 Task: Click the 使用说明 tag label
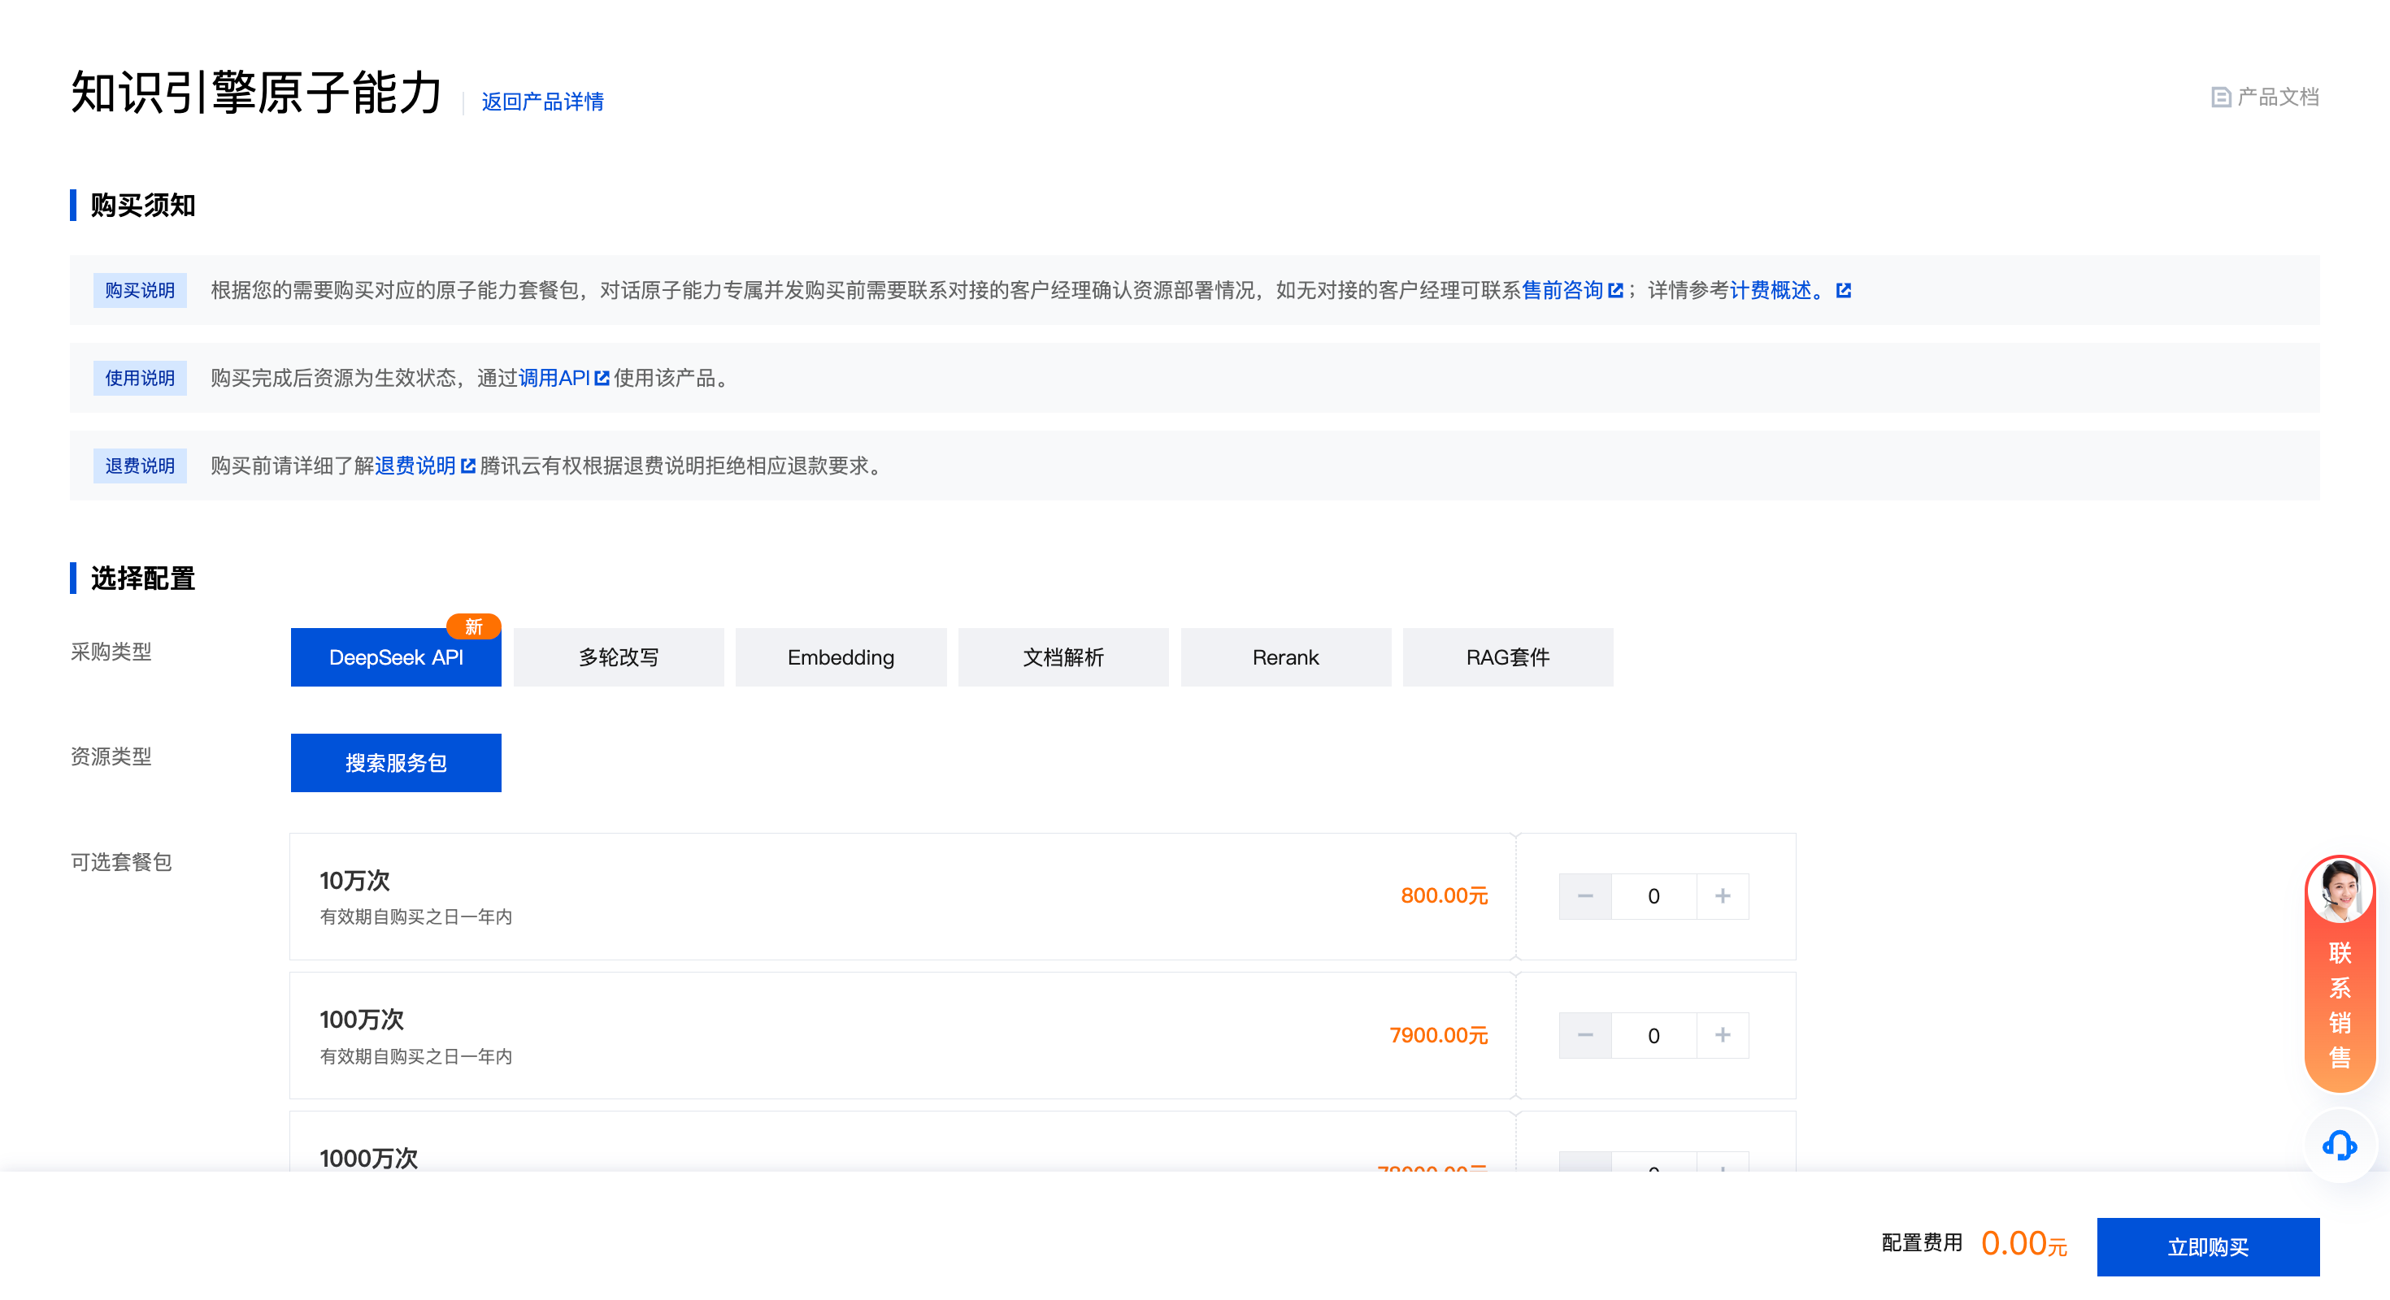pyautogui.click(x=140, y=379)
